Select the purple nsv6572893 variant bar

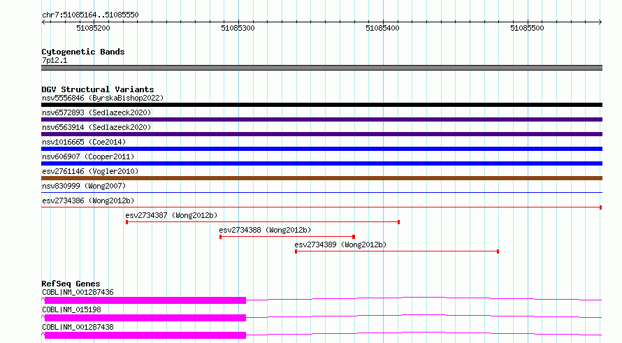click(321, 119)
